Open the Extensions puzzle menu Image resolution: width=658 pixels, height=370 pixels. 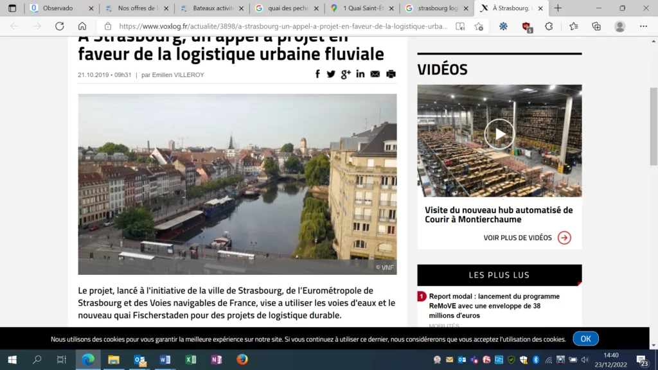(549, 26)
